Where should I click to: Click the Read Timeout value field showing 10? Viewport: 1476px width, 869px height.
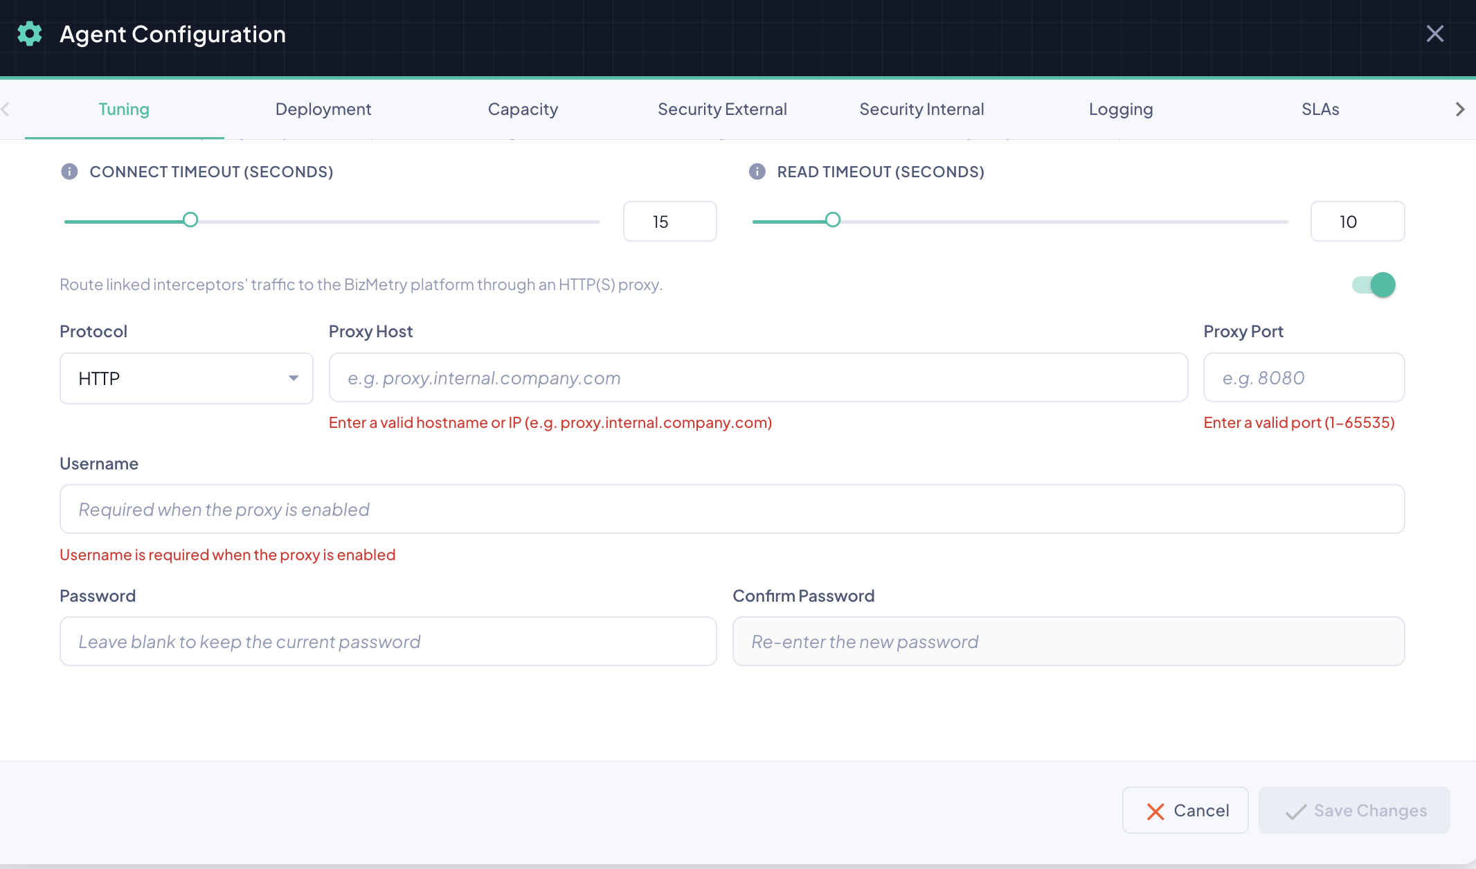coord(1358,222)
